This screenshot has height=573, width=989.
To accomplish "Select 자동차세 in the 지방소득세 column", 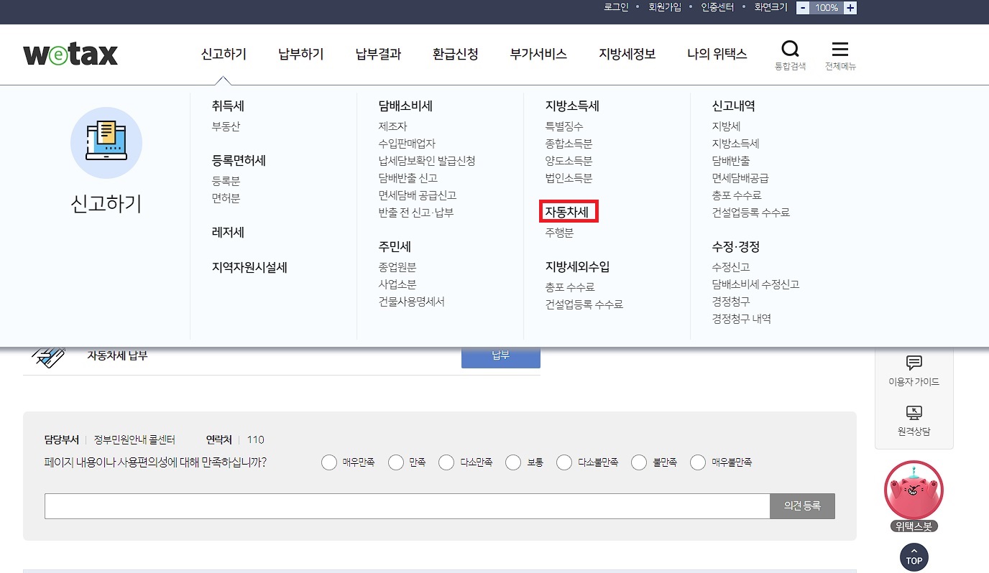I will point(568,211).
